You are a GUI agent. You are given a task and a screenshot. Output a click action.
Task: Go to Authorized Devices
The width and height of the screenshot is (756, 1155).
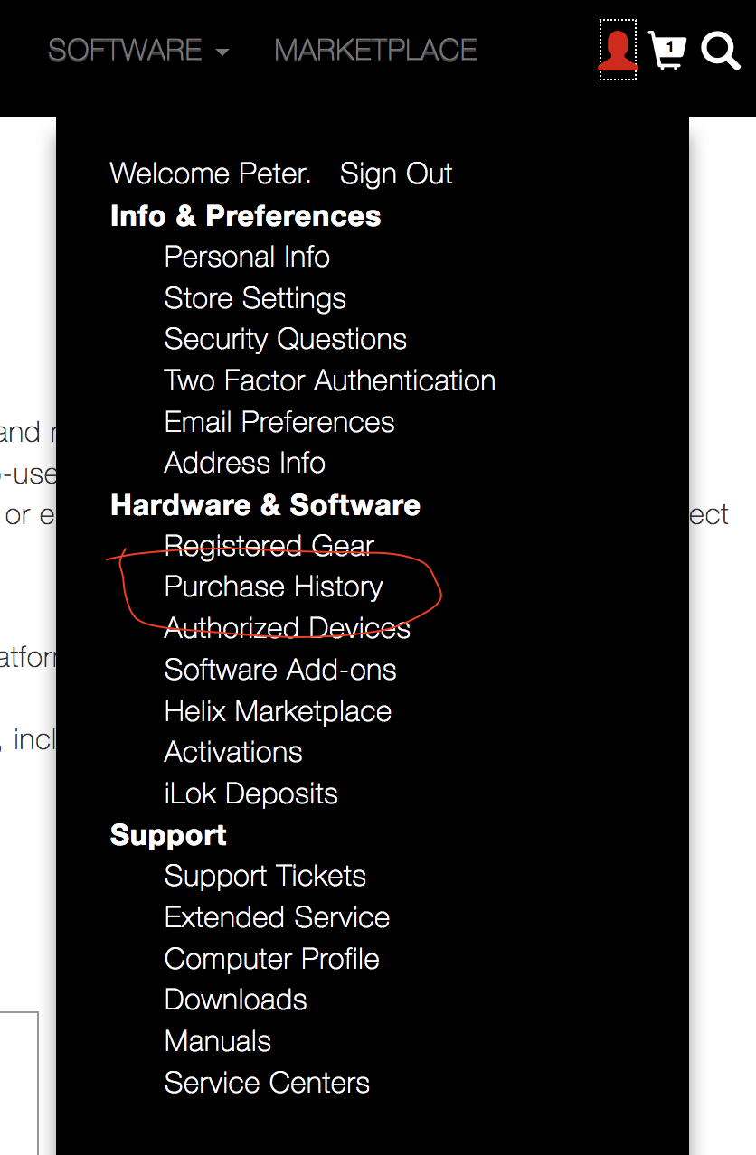click(287, 628)
